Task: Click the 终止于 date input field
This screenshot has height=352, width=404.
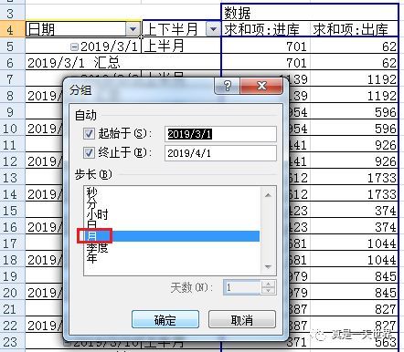Action: point(220,153)
